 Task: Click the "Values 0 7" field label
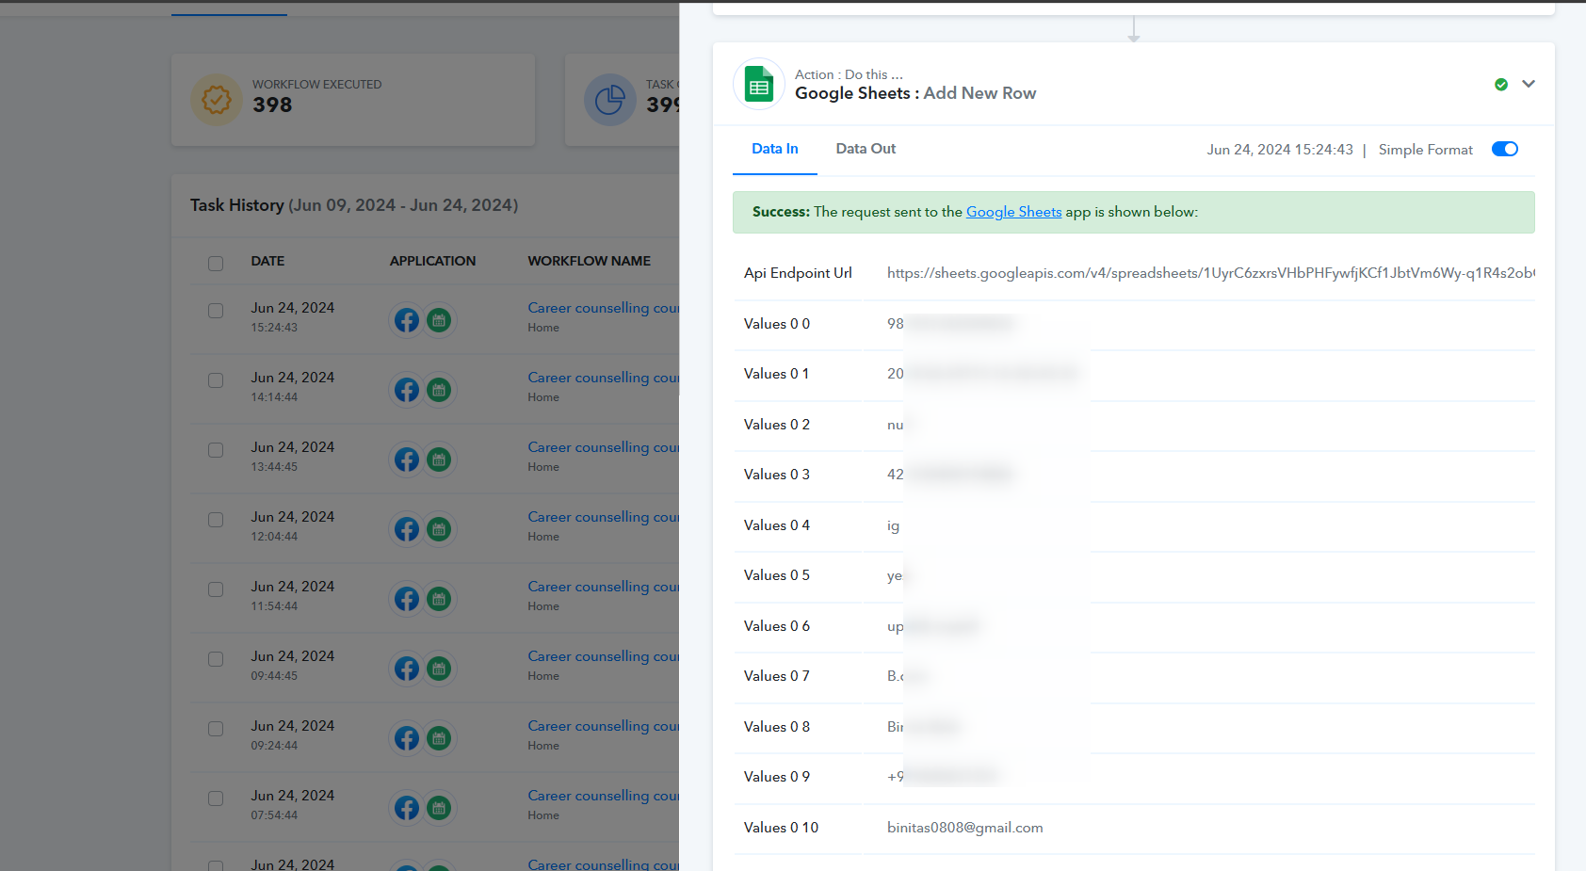[x=777, y=676]
